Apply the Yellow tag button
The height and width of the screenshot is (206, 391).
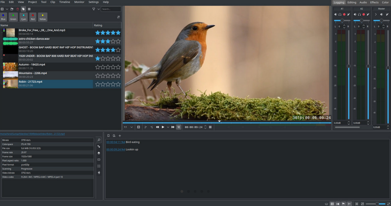click(42, 17)
